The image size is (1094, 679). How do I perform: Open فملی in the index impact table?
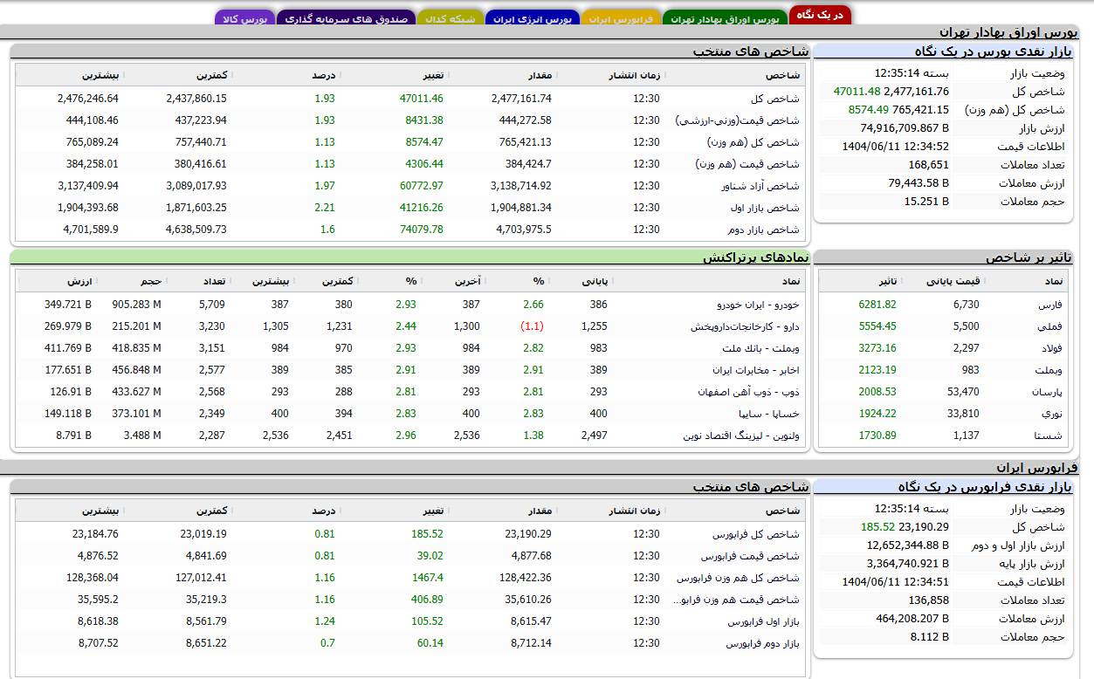point(1051,326)
